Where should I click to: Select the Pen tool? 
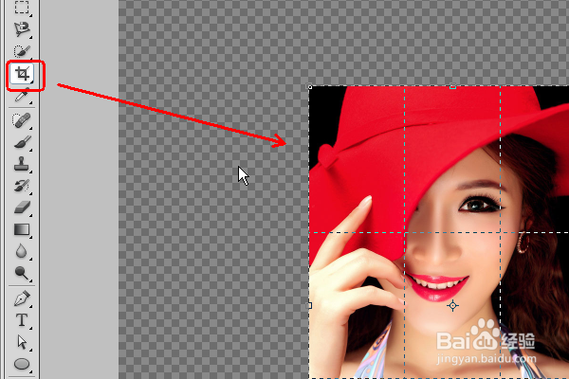[x=22, y=298]
